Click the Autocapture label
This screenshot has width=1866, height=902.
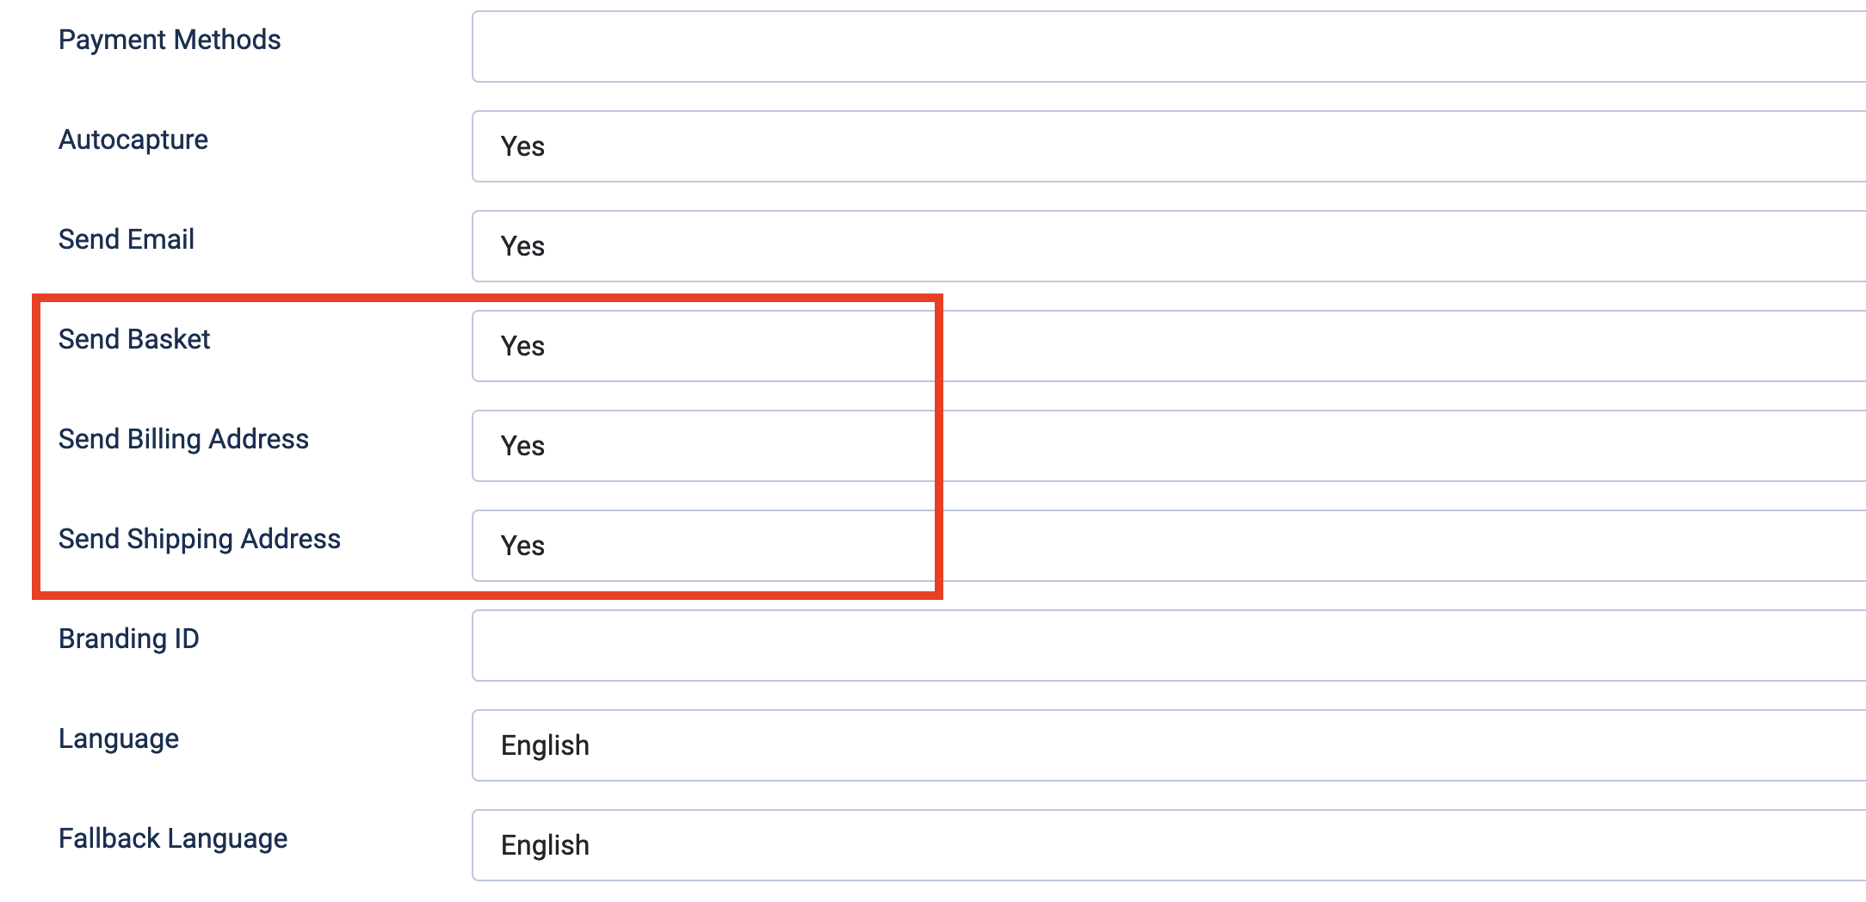[133, 139]
